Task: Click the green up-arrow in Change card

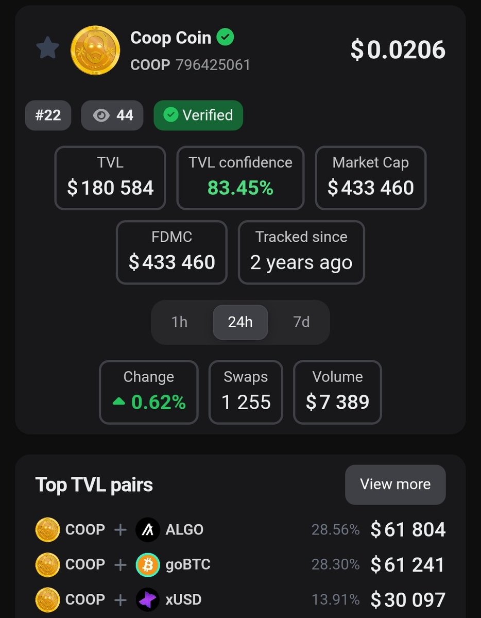Action: (x=118, y=402)
